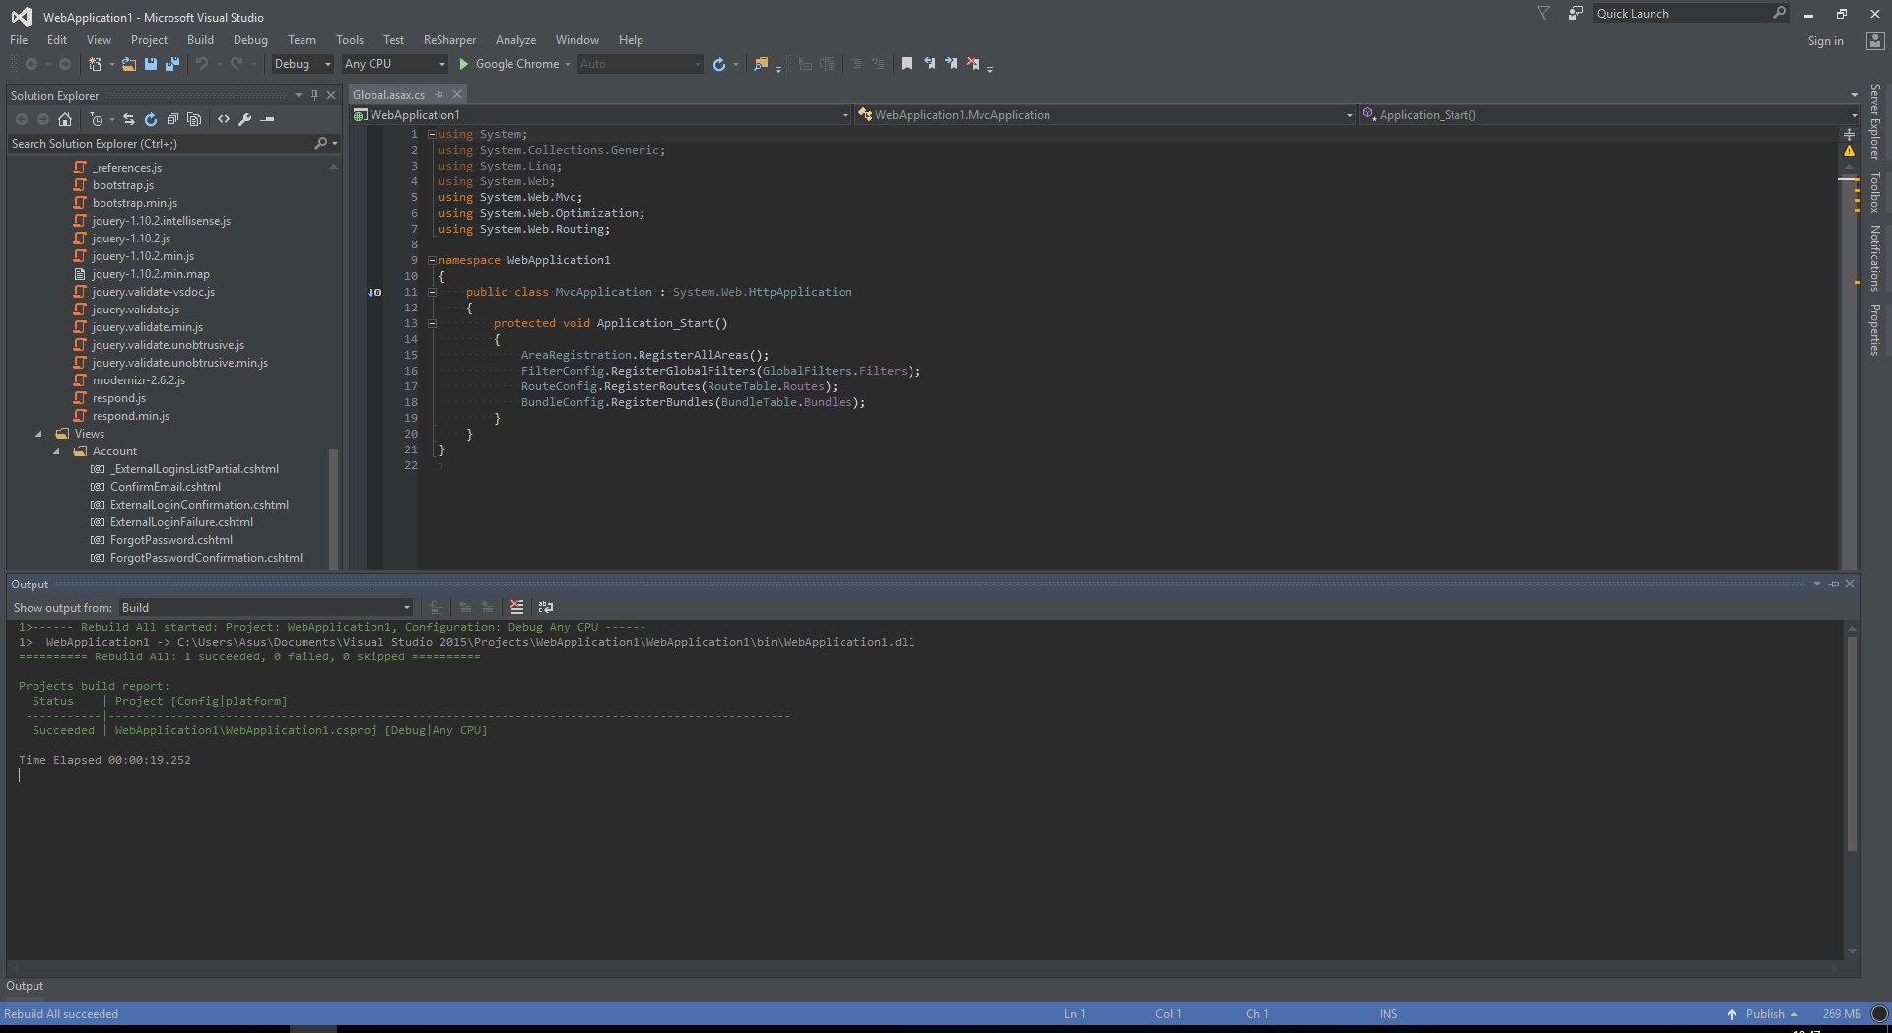Click the notifications filter funnel icon
This screenshot has width=1892, height=1033.
(1544, 13)
